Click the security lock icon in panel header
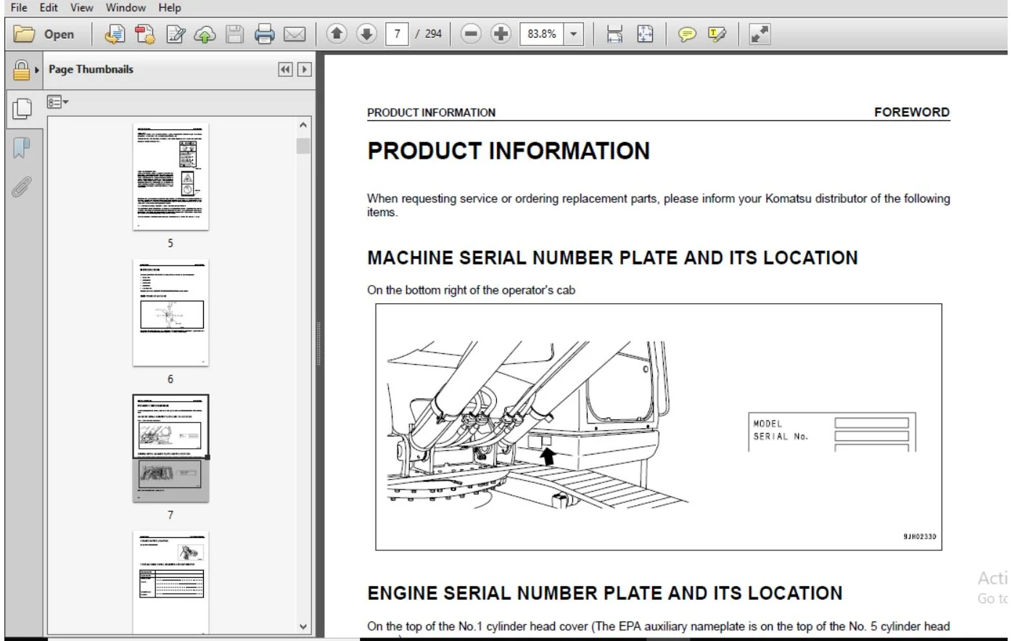Viewport: 1012px width, 641px height. [x=22, y=70]
